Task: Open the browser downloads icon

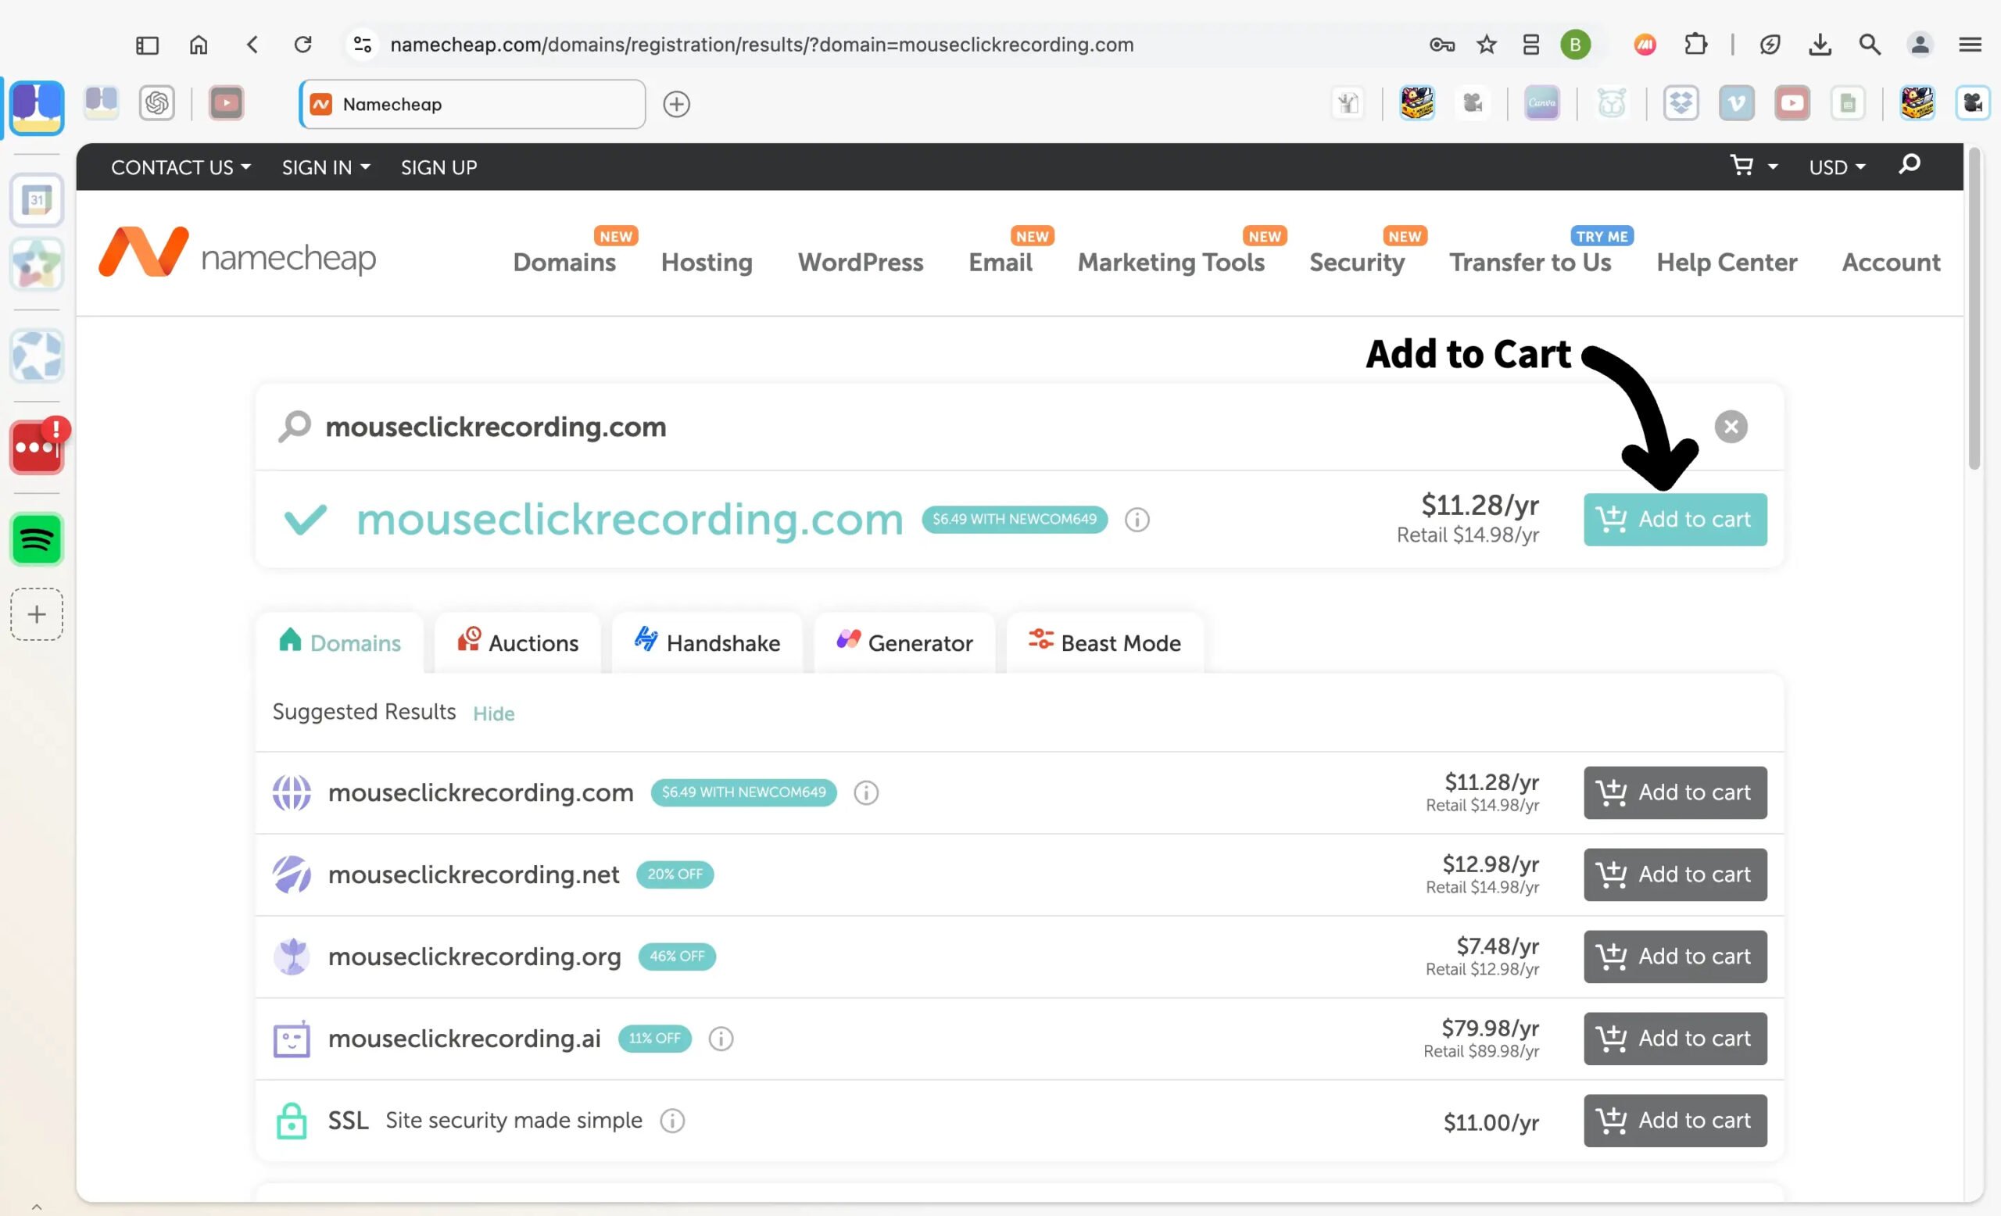Action: click(x=1820, y=45)
